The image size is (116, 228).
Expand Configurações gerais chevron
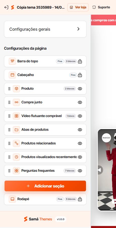pyautogui.click(x=78, y=29)
